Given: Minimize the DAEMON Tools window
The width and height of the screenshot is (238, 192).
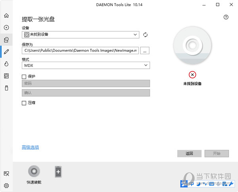Looking at the screenshot, I should 204,5.
